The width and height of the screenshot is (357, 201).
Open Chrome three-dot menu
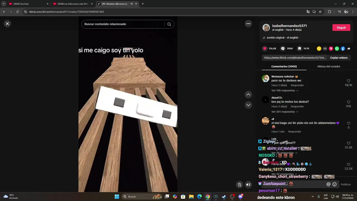pyautogui.click(x=353, y=12)
